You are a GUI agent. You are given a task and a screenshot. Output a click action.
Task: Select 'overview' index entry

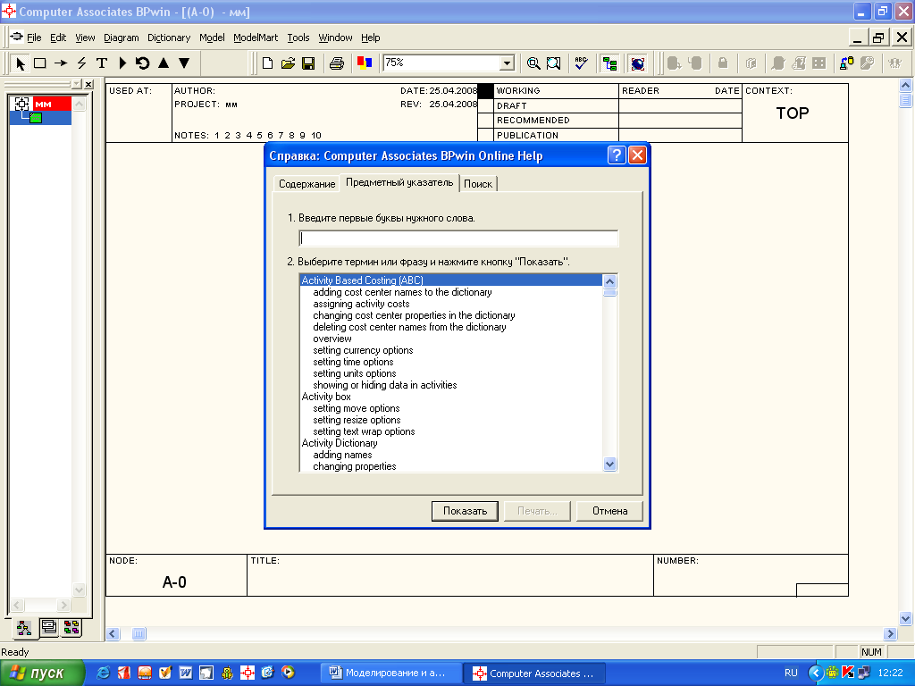pos(332,339)
